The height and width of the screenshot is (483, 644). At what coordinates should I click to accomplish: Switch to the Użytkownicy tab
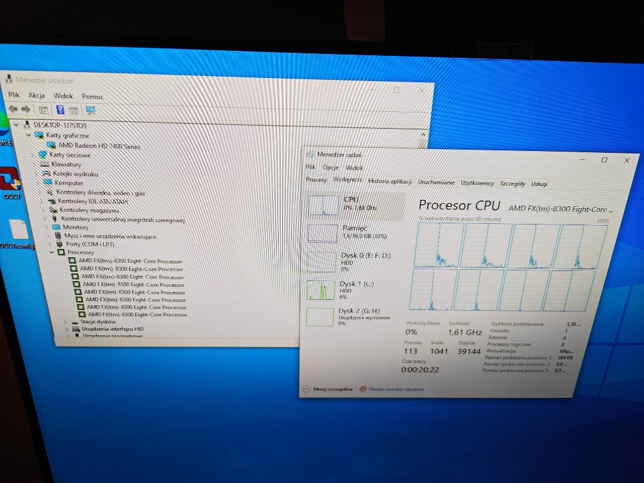[x=477, y=183]
